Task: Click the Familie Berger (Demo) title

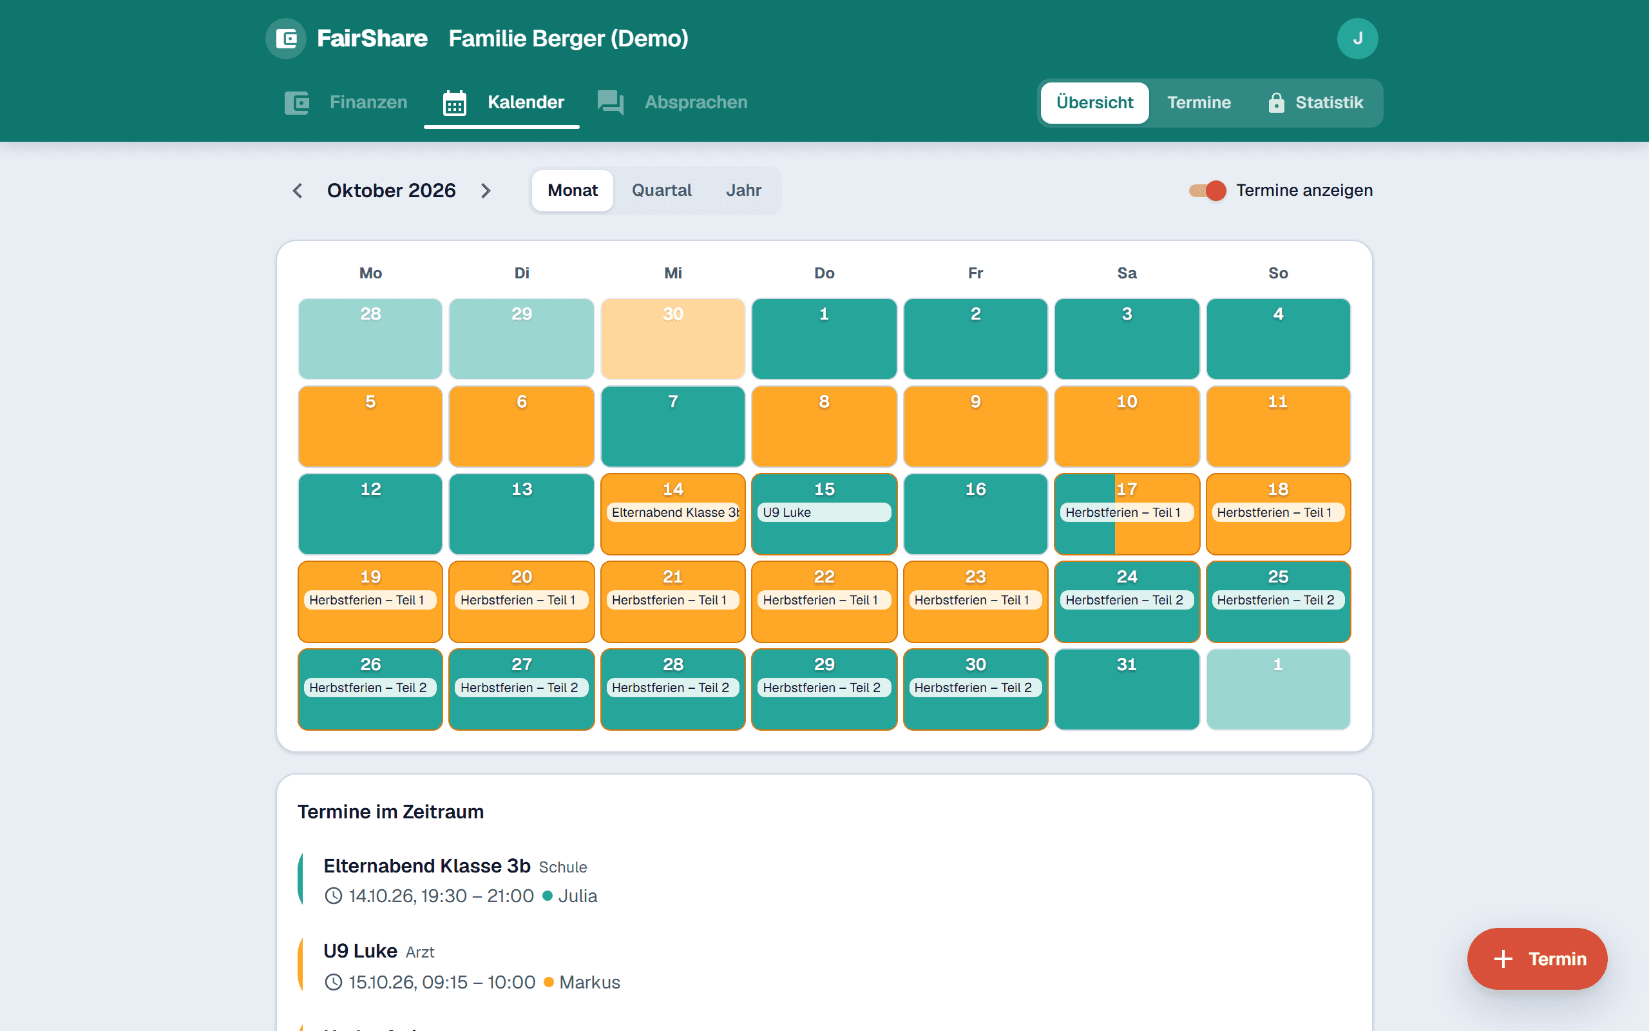Action: click(568, 39)
